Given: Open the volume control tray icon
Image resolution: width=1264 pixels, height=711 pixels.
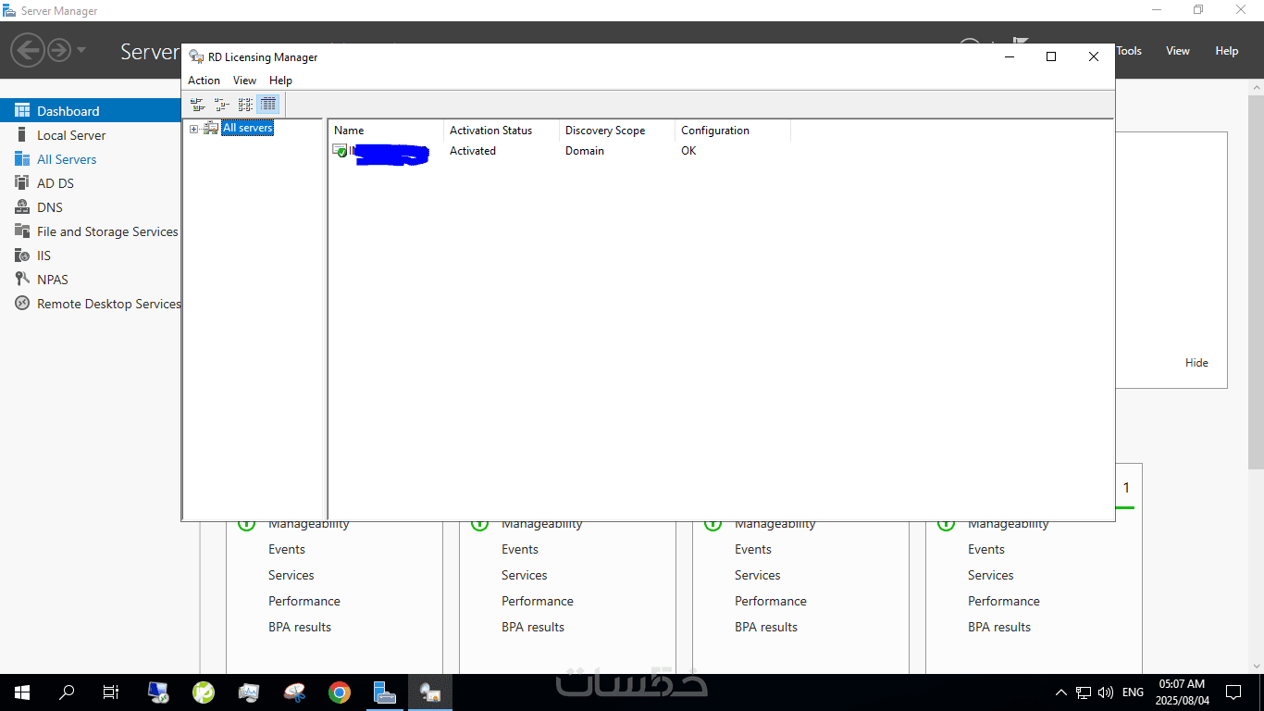Looking at the screenshot, I should point(1105,692).
